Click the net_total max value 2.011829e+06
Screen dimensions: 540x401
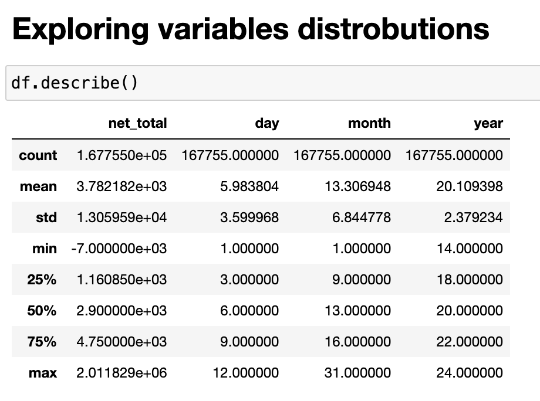122,373
